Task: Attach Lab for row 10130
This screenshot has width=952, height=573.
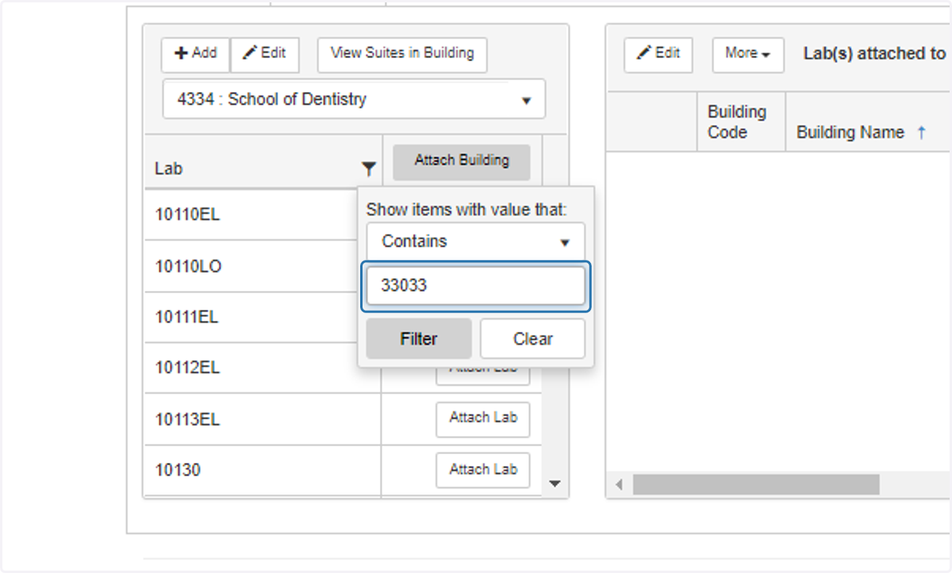Action: 483,470
